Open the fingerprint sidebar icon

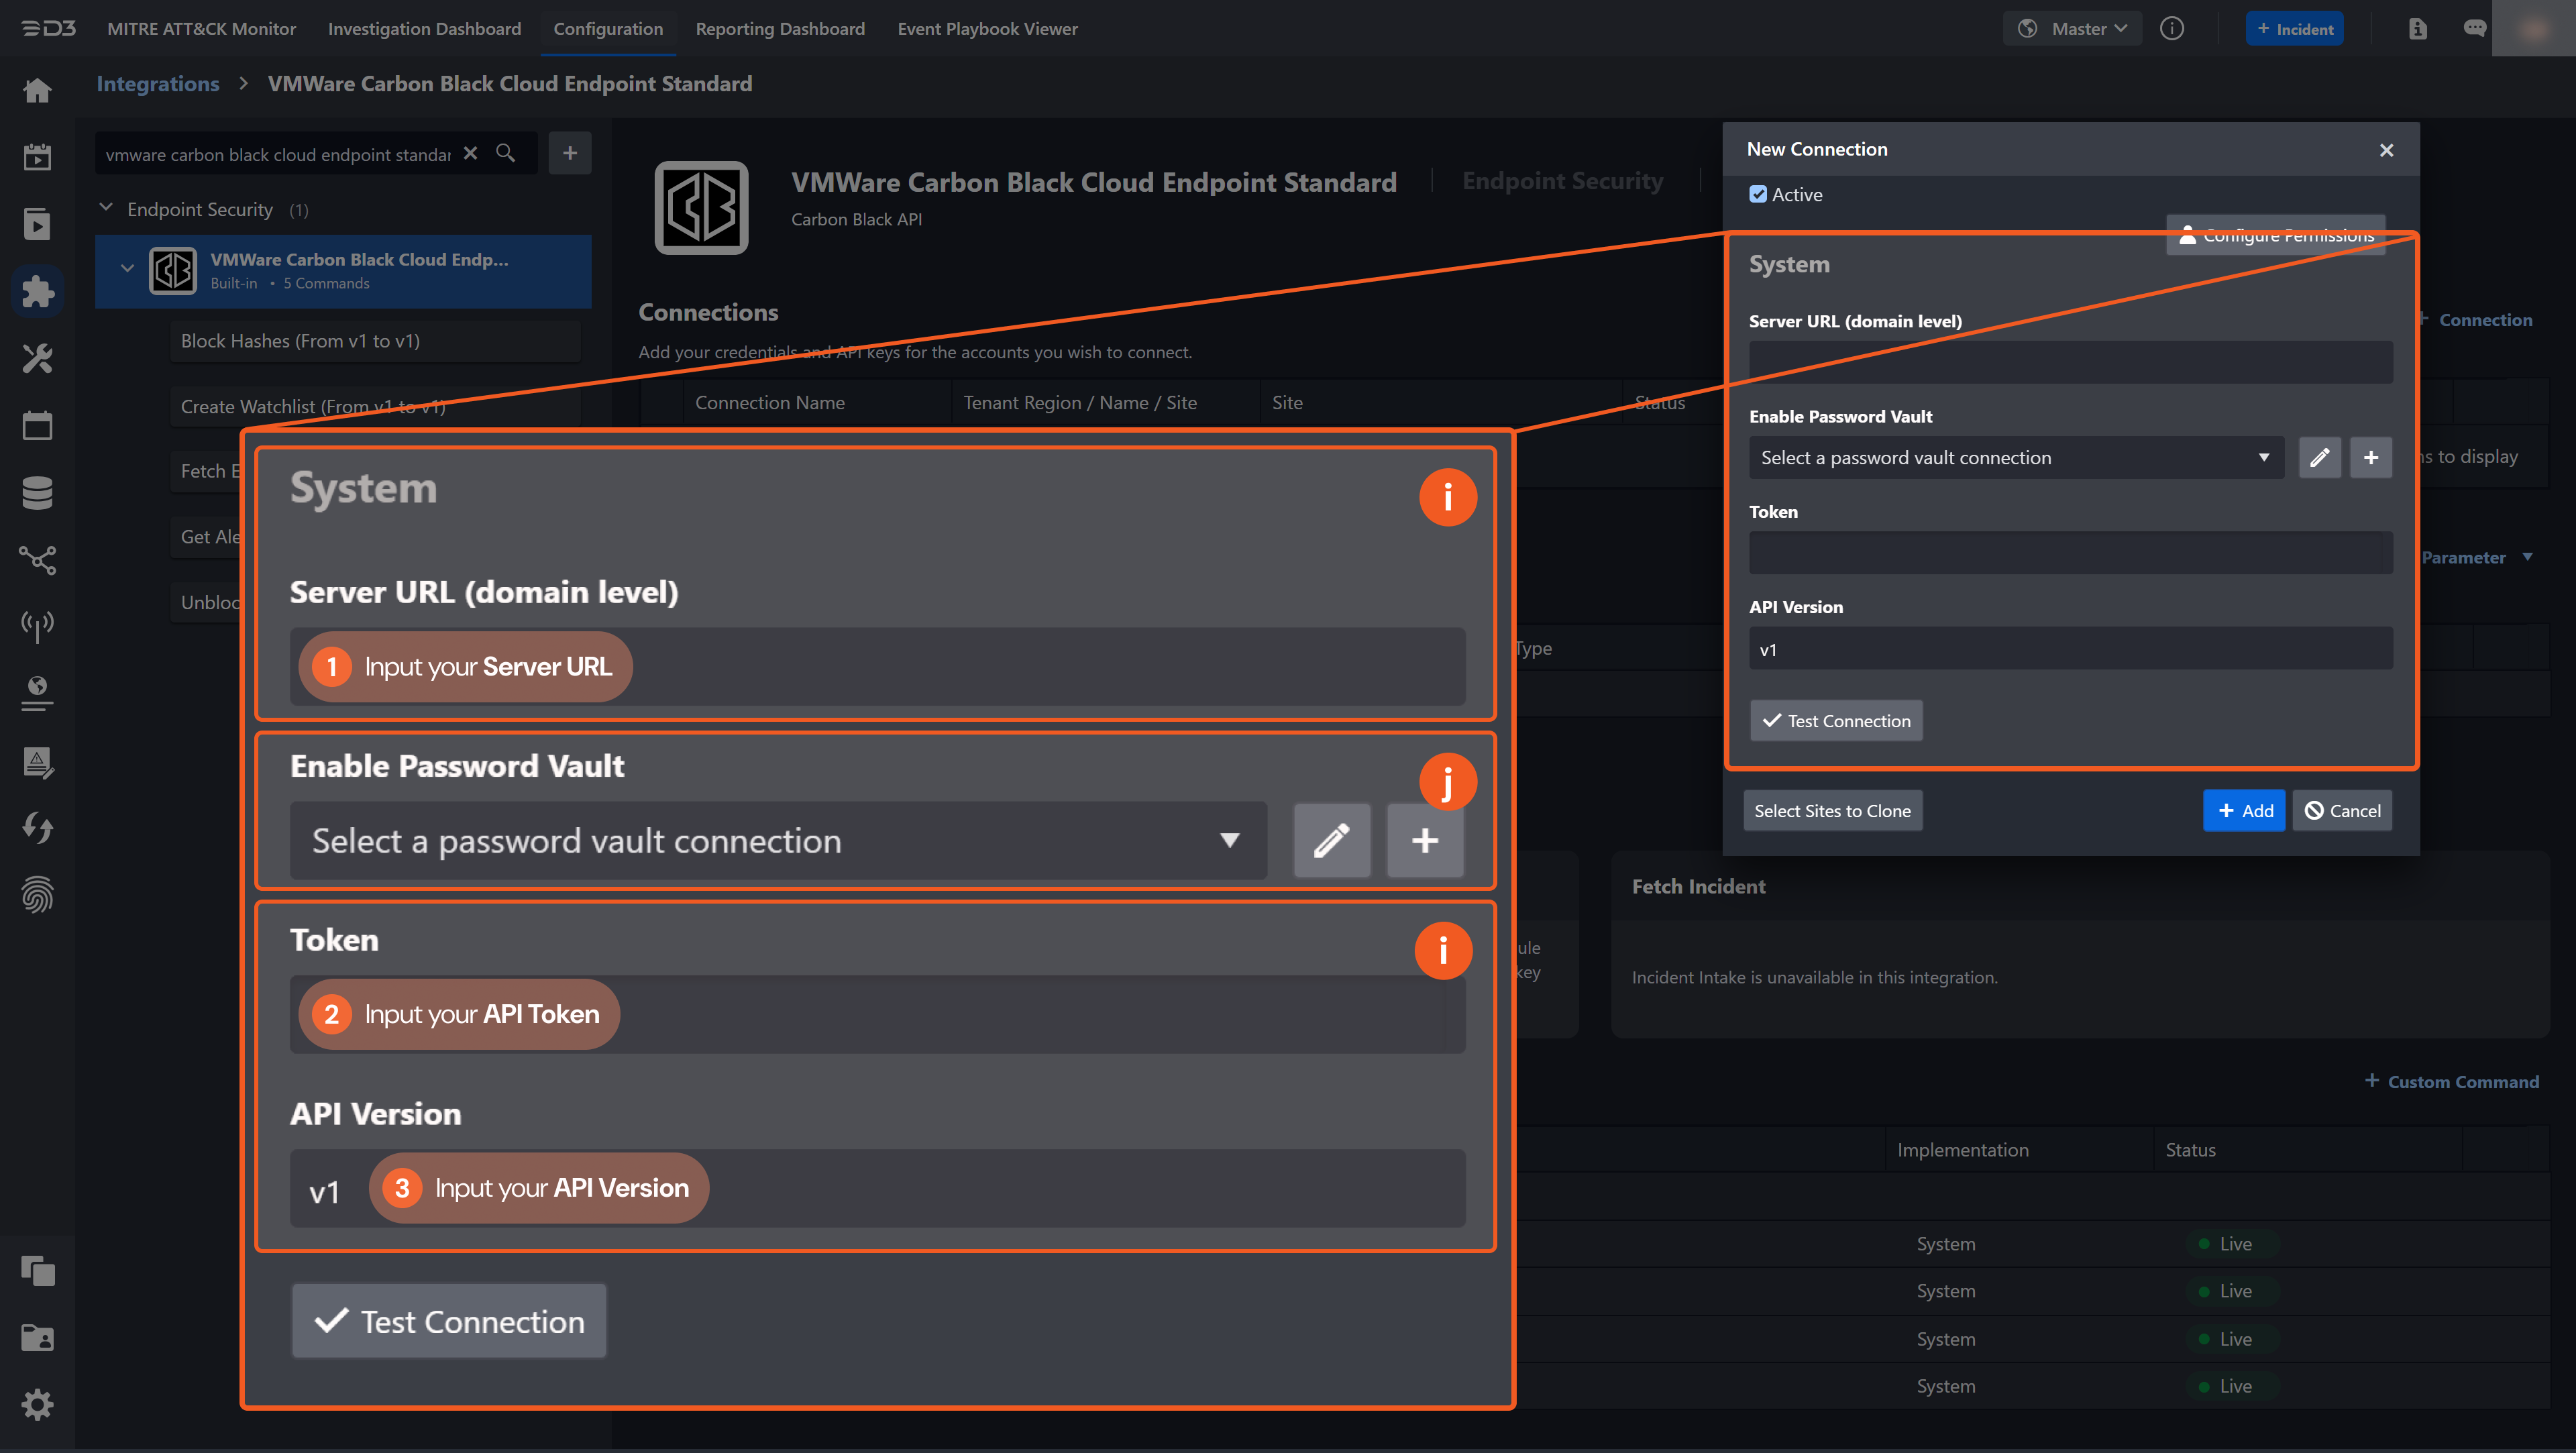(37, 894)
